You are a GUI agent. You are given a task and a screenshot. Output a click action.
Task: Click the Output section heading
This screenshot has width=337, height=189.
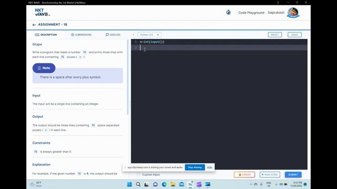pos(37,117)
